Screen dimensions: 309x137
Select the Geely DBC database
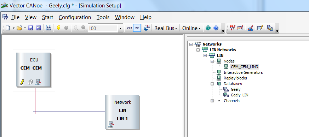[236, 89]
